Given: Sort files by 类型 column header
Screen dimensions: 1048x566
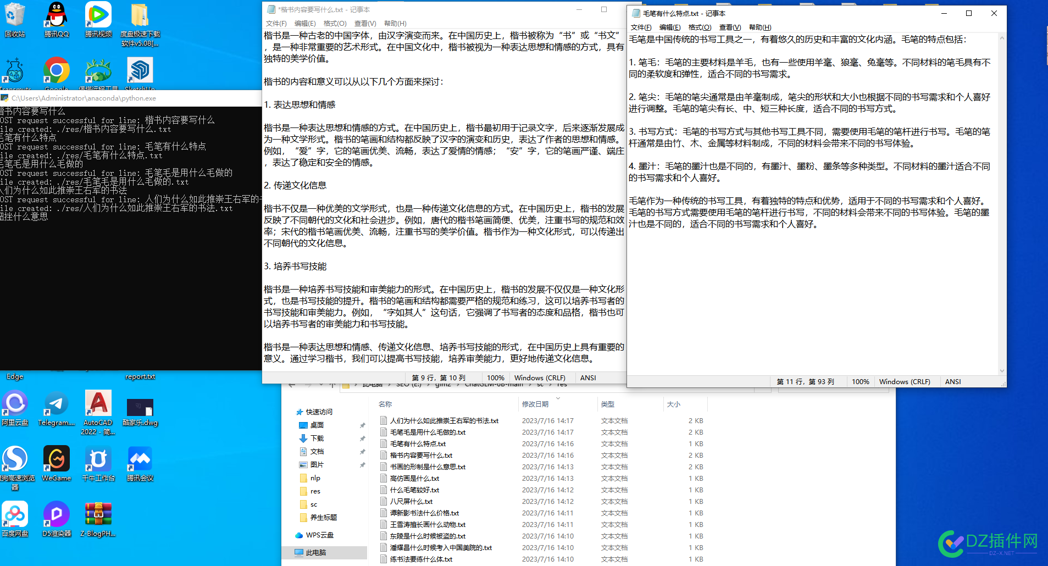Looking at the screenshot, I should pyautogui.click(x=608, y=404).
